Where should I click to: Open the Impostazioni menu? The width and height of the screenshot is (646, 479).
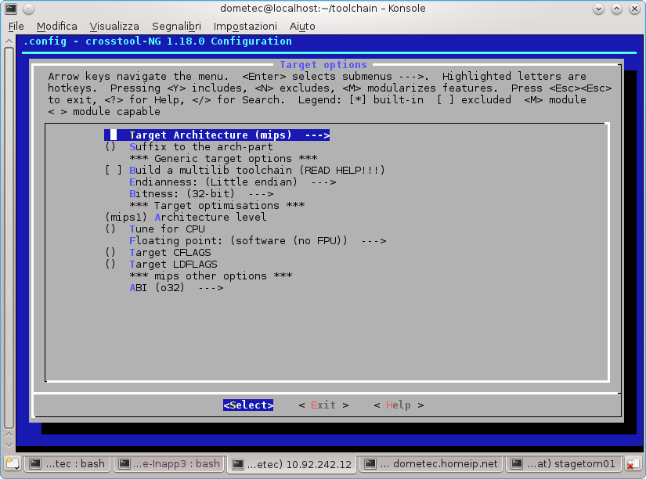(245, 26)
